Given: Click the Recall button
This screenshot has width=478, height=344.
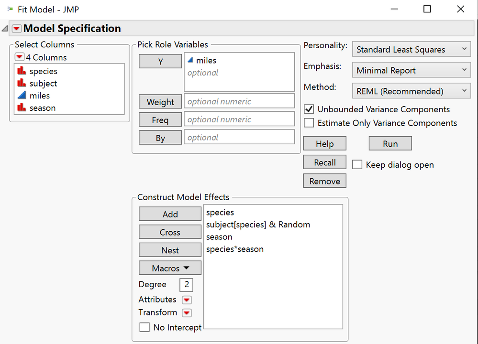Looking at the screenshot, I should pyautogui.click(x=324, y=162).
